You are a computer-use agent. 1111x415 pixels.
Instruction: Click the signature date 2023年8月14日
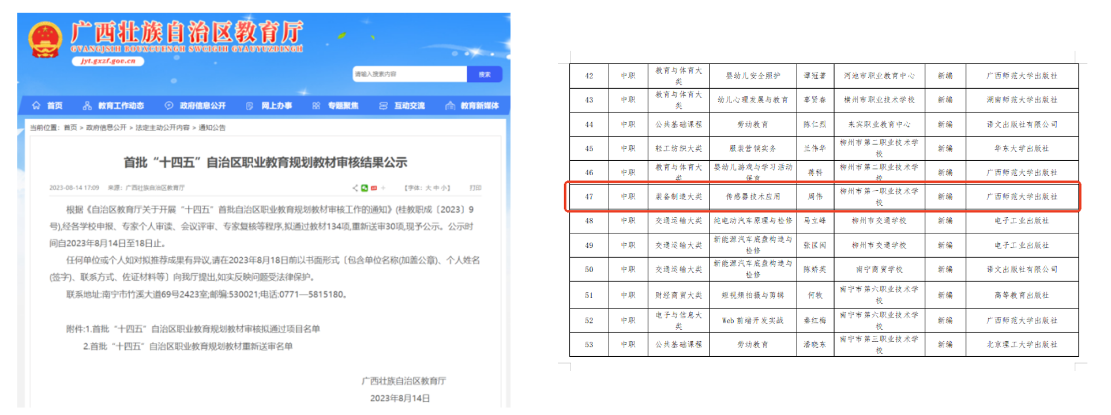[400, 398]
